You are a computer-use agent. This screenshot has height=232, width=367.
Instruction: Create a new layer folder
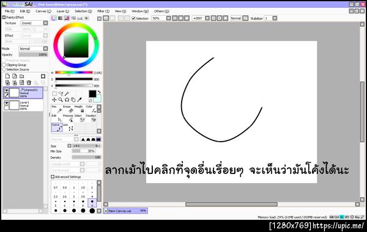(x=22, y=76)
